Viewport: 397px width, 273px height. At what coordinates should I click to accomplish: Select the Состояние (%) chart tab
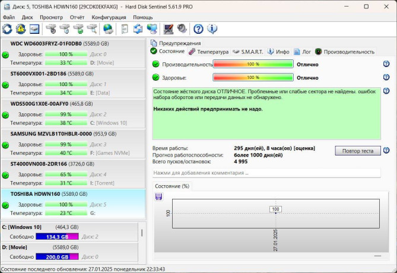tap(172, 186)
